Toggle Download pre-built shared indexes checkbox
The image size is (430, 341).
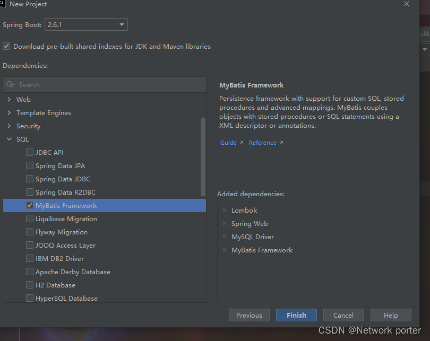coord(6,46)
